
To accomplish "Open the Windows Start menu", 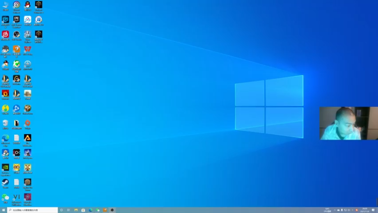I will (3, 210).
